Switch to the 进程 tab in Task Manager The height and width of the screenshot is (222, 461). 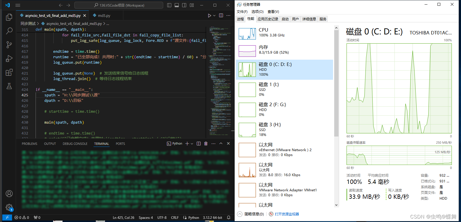click(x=240, y=19)
